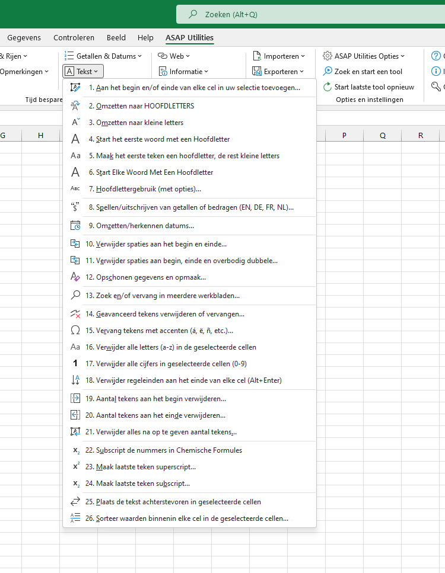Open the Exporteren dropdown
Screen dimensions: 445x573
(x=278, y=71)
